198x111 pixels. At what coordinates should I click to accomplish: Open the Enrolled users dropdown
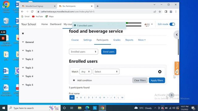coord(84,51)
